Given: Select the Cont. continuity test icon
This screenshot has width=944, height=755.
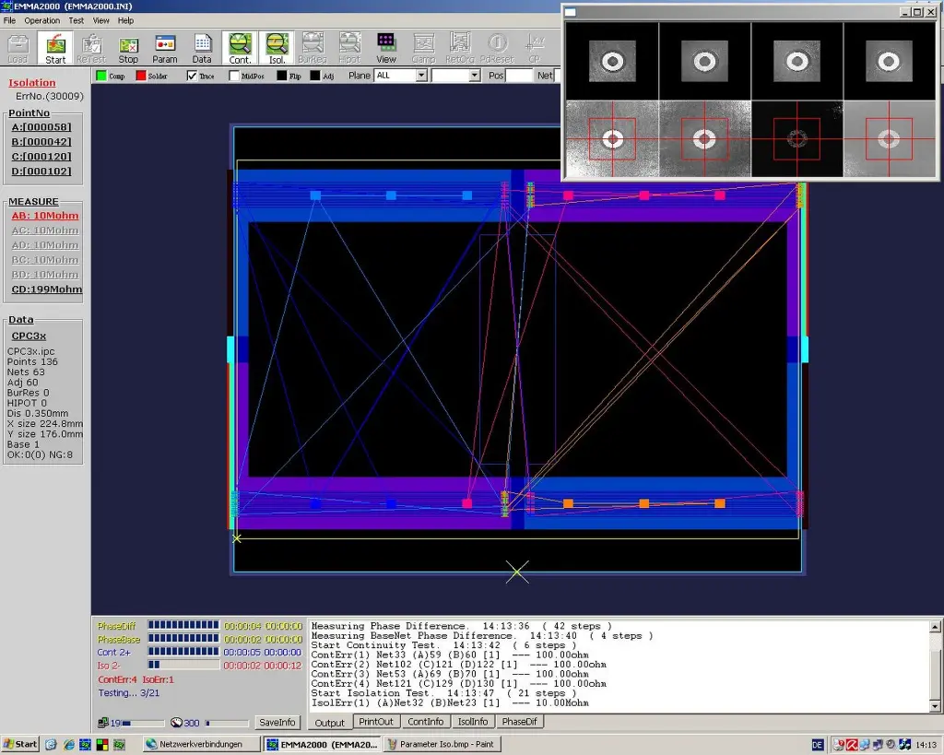Looking at the screenshot, I should click(240, 48).
